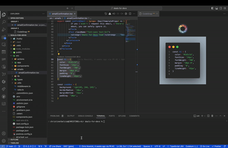Image resolution: width=228 pixels, height=148 pixels.
Task: Click the deals-for-devs command center search box
Action: [119, 8]
